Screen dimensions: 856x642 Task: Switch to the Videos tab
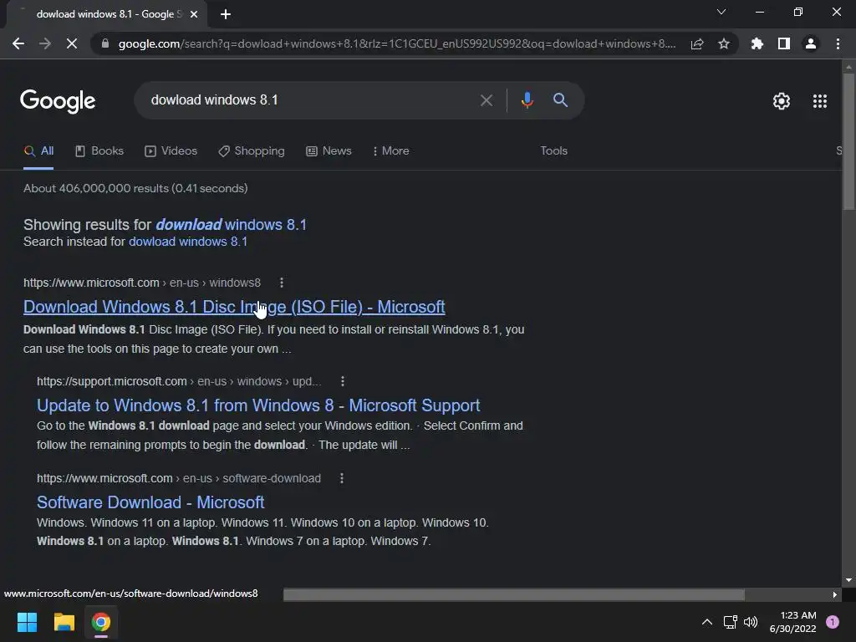click(171, 151)
